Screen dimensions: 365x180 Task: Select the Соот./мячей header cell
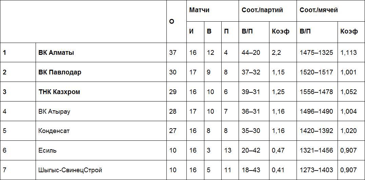tap(319, 10)
